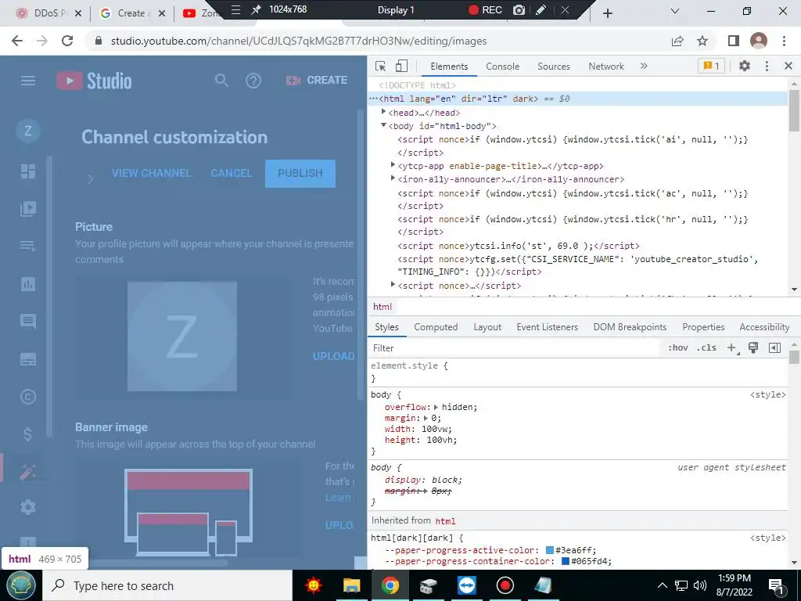Click the #065fd4 color swatch

566,561
